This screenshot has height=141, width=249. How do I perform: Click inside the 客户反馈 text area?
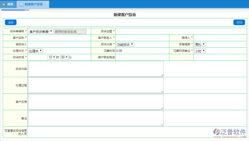pyautogui.click(x=96, y=102)
